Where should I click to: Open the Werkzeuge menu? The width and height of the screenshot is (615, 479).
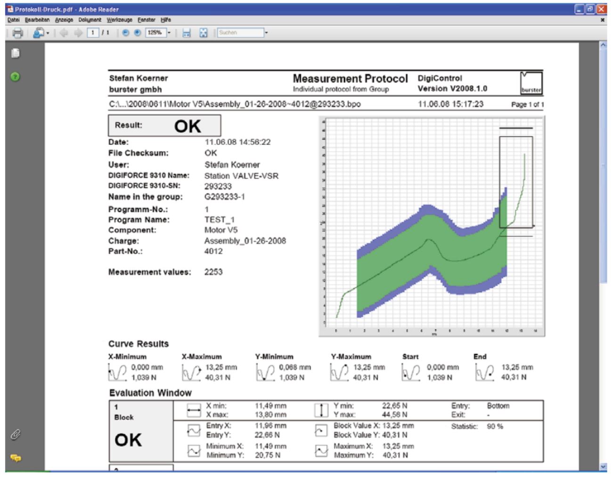point(119,20)
